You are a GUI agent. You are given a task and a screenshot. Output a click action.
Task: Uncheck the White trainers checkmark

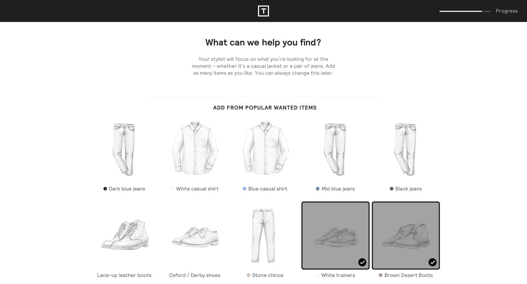pyautogui.click(x=362, y=262)
